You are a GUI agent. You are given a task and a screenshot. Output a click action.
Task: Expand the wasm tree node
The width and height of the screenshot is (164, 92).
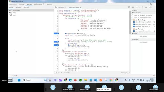click(x=9, y=15)
